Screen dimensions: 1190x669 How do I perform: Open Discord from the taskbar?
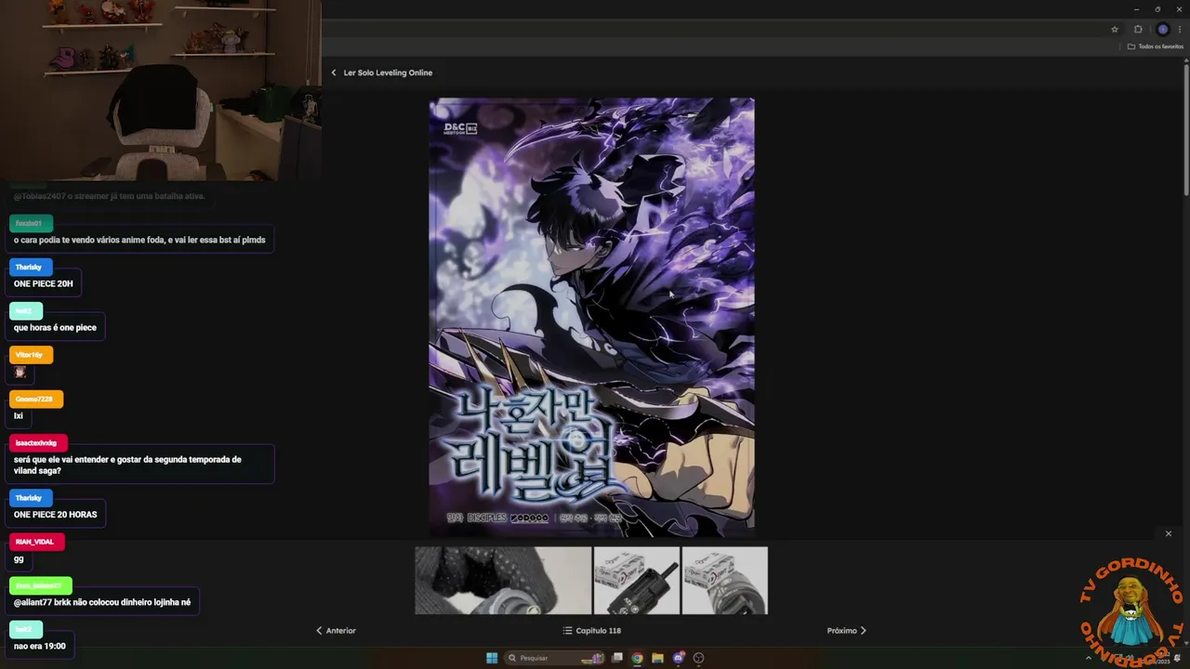click(679, 658)
